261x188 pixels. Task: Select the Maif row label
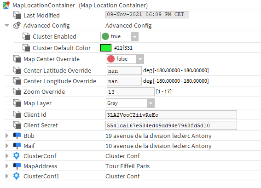point(29,146)
